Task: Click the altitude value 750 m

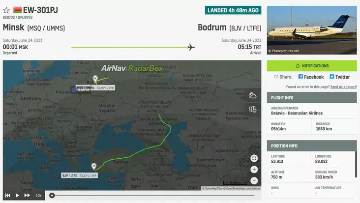Action: (277, 177)
